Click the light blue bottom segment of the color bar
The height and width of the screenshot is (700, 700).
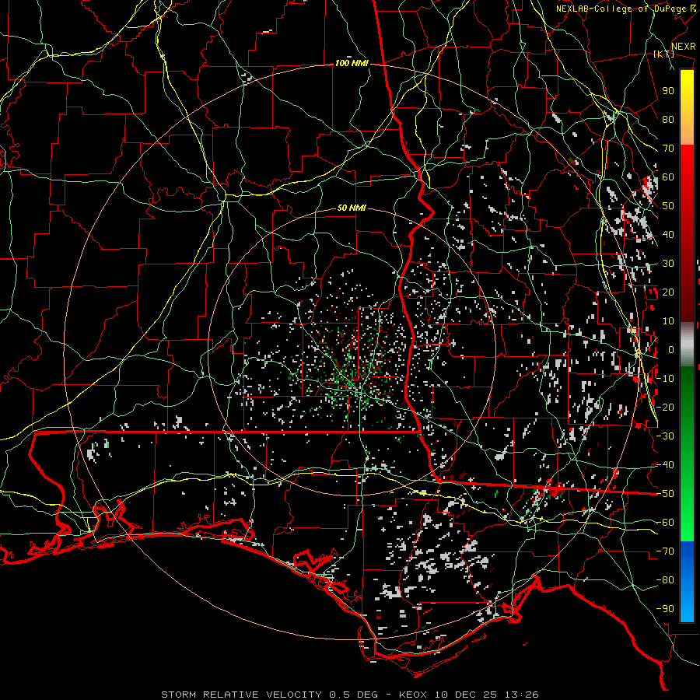[x=687, y=607]
